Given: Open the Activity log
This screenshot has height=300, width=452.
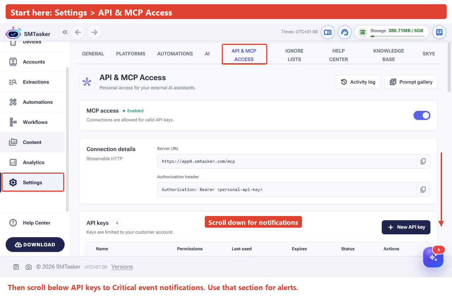Looking at the screenshot, I should coord(358,82).
